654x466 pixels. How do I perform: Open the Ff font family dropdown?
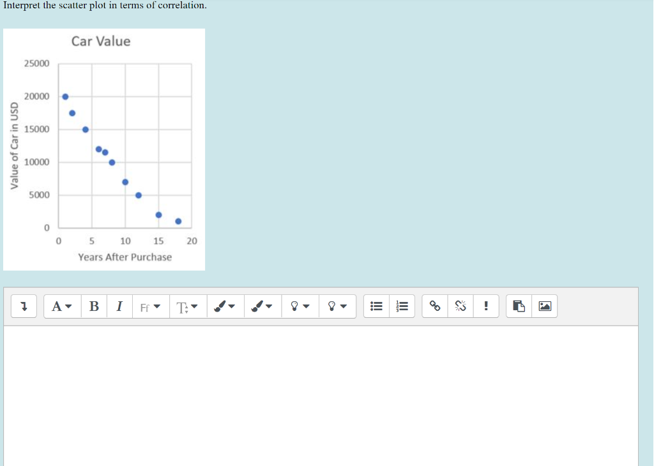coord(150,306)
